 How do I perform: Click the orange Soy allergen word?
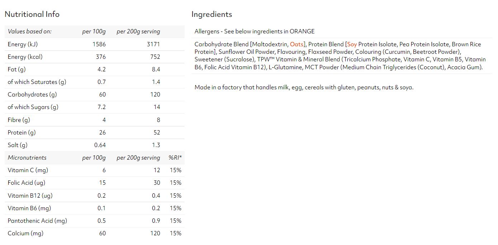coord(352,44)
